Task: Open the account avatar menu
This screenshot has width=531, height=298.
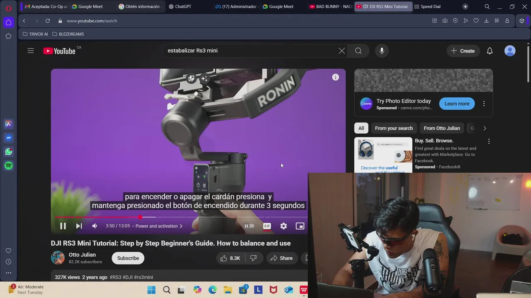Action: (510, 51)
